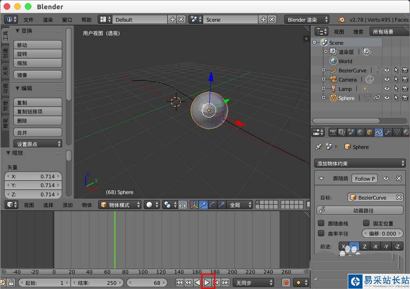410x289 pixels.
Task: Select the rotate manipulator arc icon
Action: pos(212,205)
